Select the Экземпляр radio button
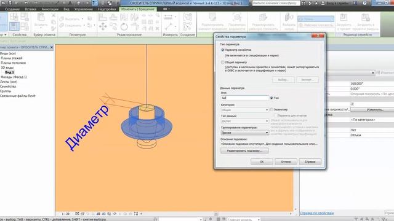This screenshot has height=221, width=394. 271,109
